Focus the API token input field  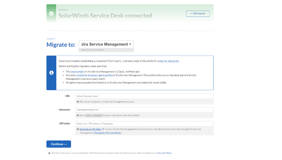144,123
